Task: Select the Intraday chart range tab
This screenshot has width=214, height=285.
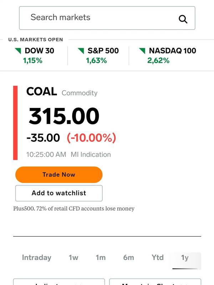Action: coord(37,258)
